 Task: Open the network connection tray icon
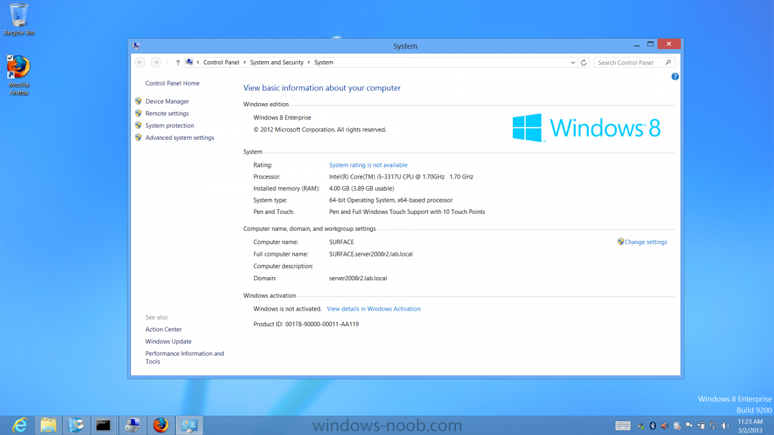pos(713,425)
